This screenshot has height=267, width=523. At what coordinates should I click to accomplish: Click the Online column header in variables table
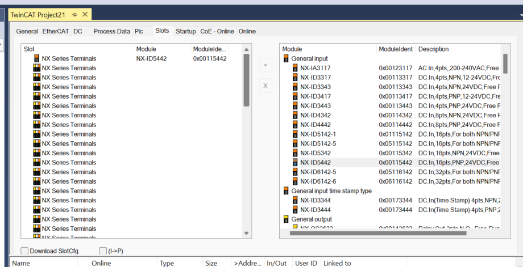pyautogui.click(x=123, y=263)
